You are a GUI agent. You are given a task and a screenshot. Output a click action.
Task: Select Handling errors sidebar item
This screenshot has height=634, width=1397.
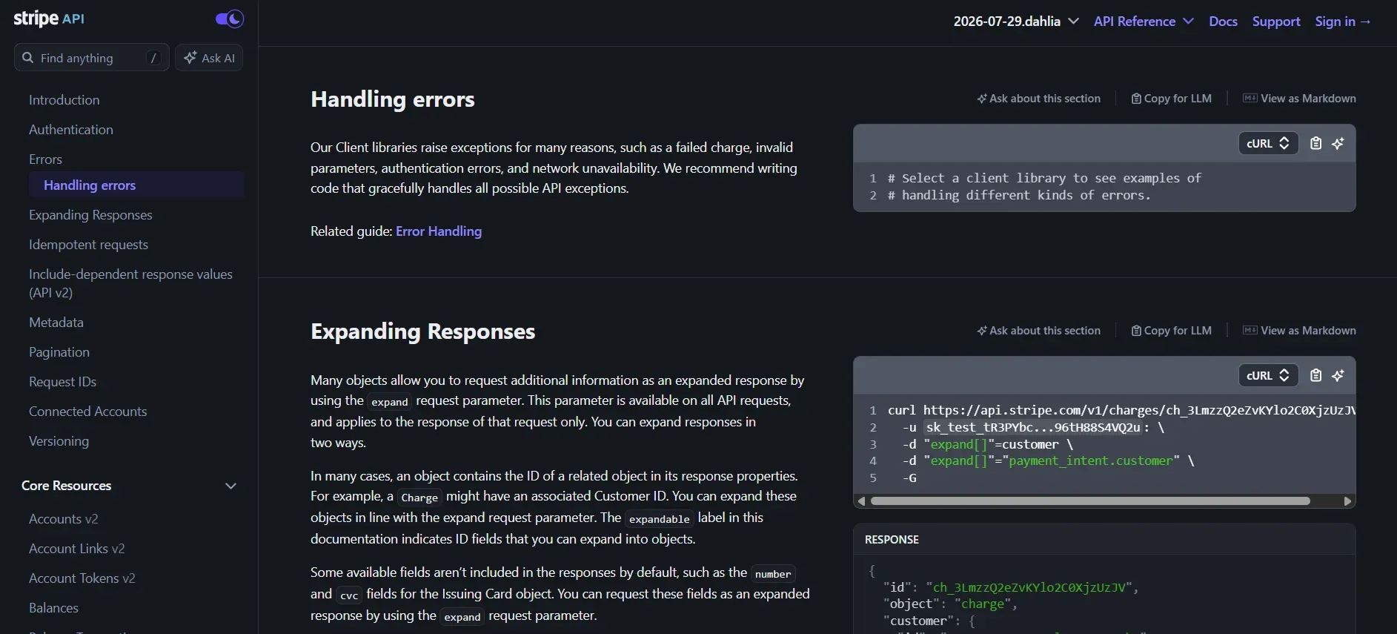pos(136,185)
